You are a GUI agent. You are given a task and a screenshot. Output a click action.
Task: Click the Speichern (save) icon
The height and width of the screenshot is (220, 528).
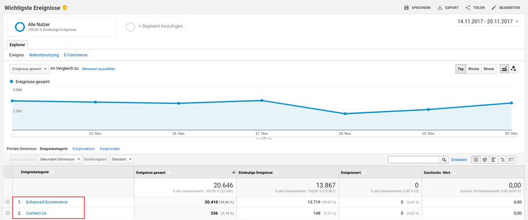407,8
